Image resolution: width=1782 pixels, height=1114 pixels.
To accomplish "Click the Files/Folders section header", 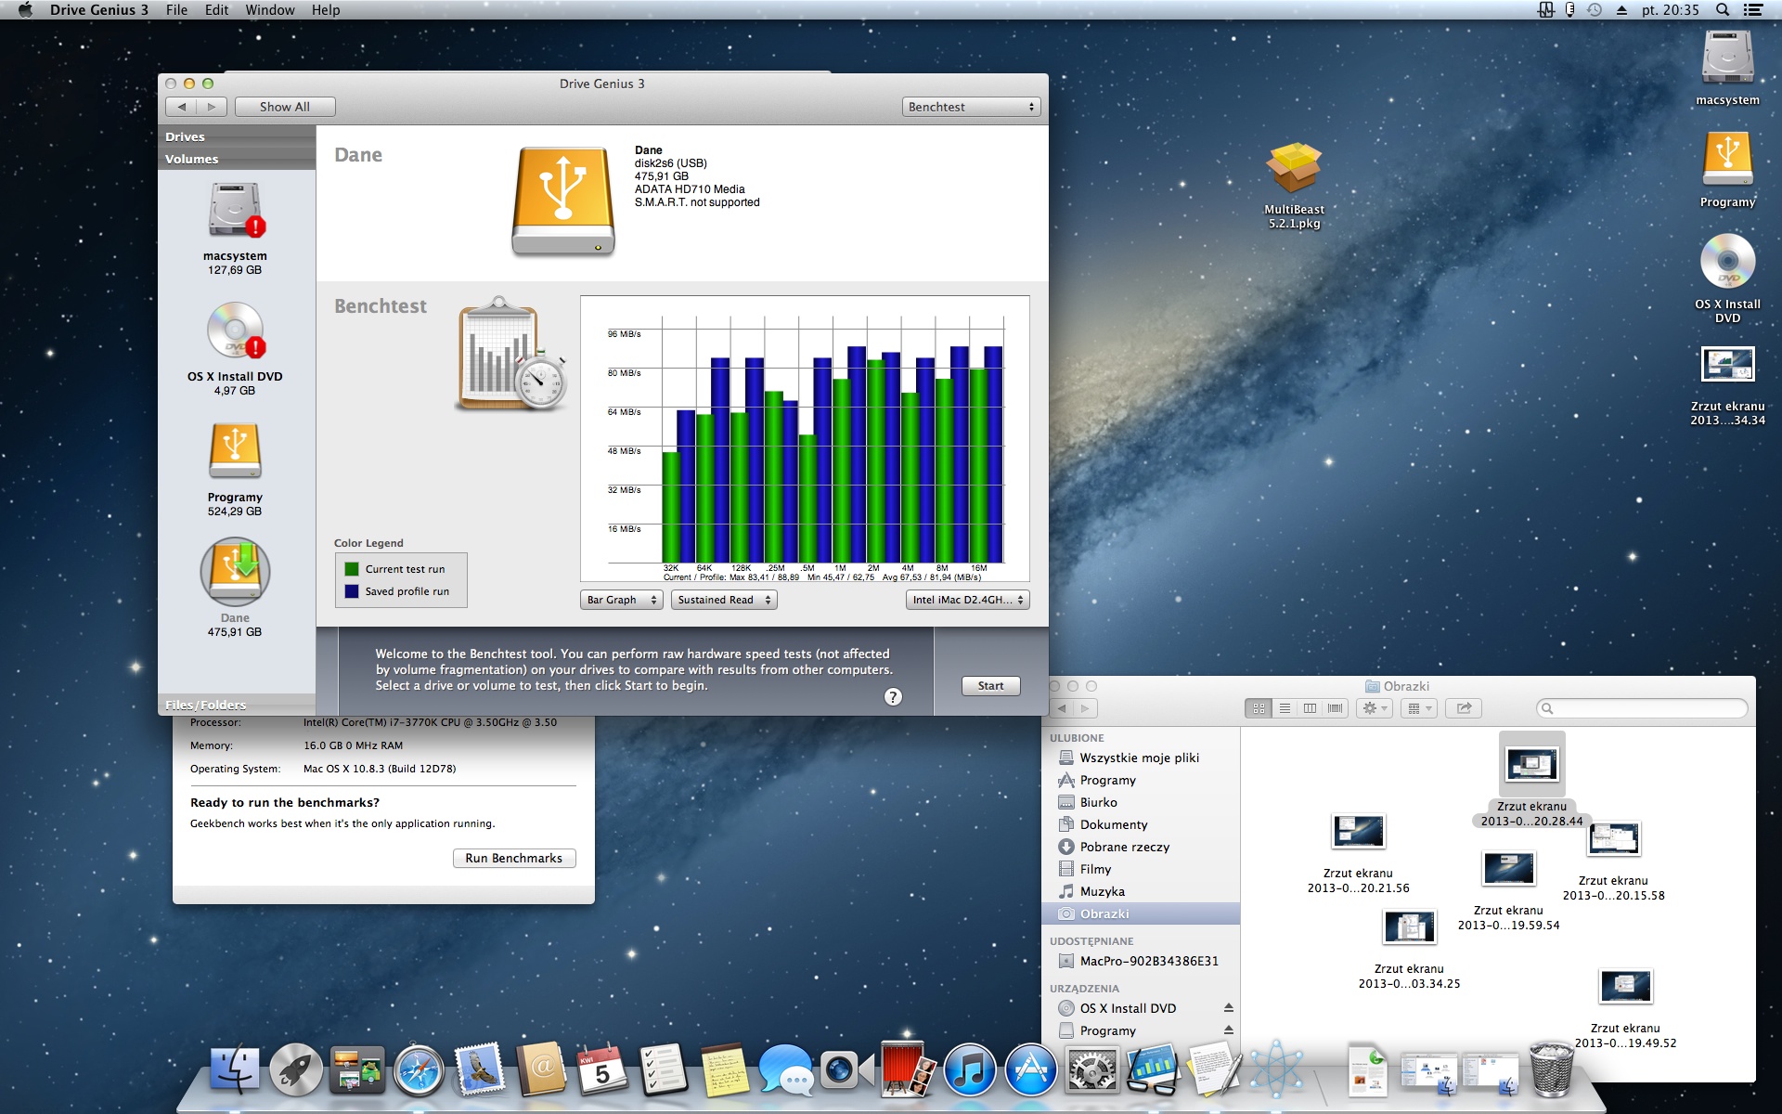I will click(237, 705).
